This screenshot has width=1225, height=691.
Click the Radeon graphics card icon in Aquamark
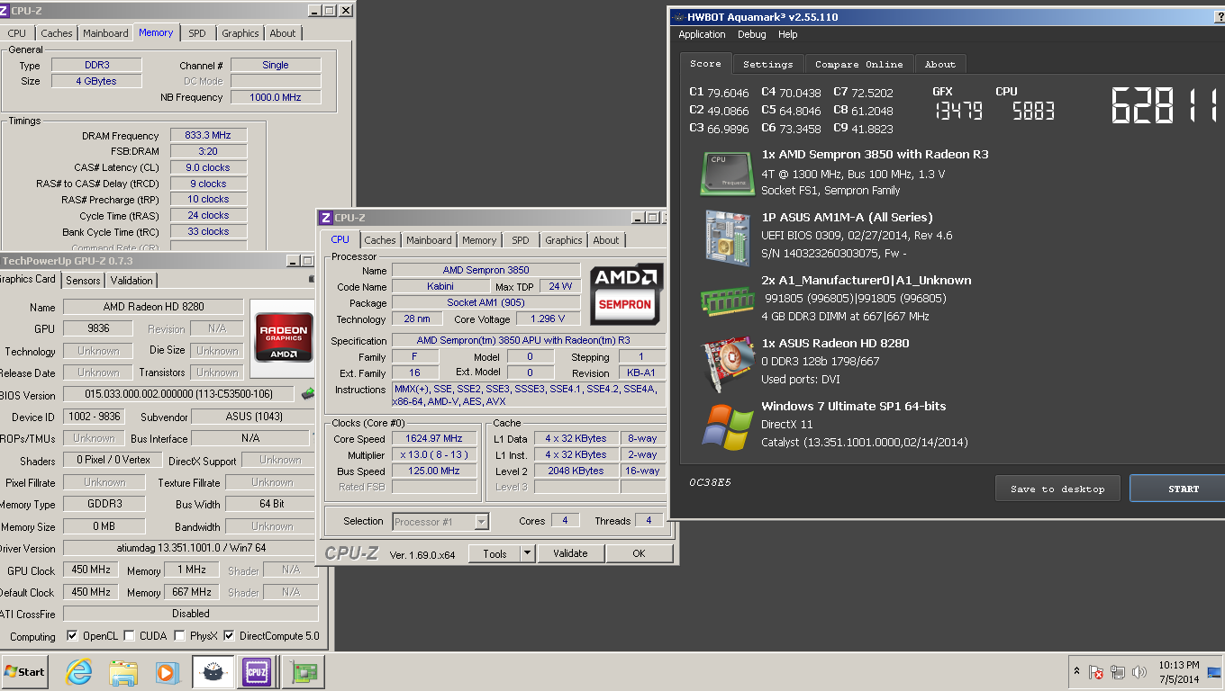(728, 363)
